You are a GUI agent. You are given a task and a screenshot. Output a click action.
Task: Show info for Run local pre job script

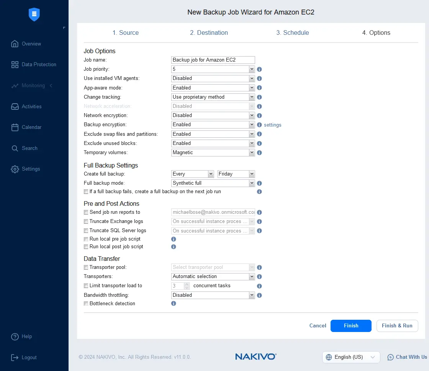click(174, 239)
